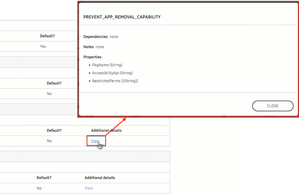Click the No cell beside the bottom View link
299x195 pixels.
[x=39, y=188]
